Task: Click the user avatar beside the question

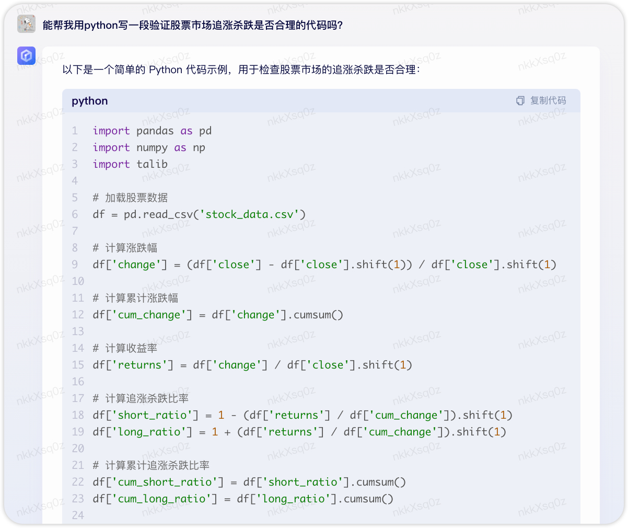Action: coord(26,24)
